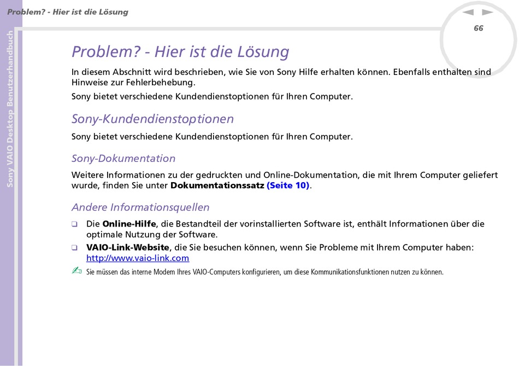Click the bullet square before "VAIO-Link-Website"
This screenshot has width=519, height=366.
coord(74,248)
